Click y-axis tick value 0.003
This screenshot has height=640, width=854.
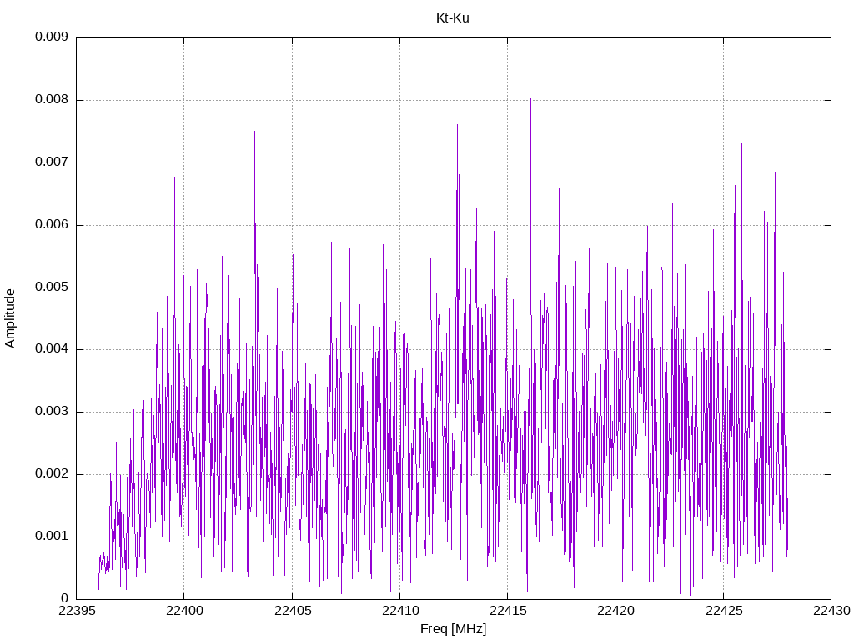[52, 412]
